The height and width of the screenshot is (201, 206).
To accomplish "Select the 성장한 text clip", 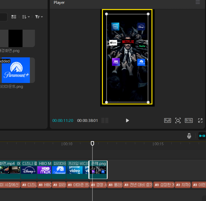I will coord(164,185).
